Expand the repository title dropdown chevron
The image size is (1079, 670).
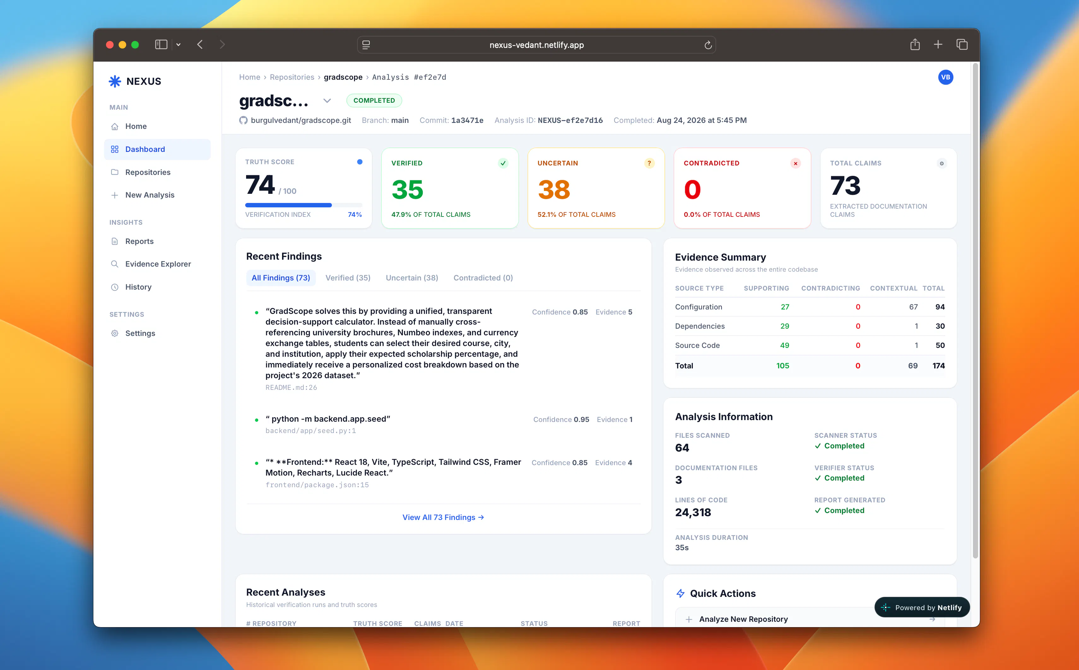(327, 101)
